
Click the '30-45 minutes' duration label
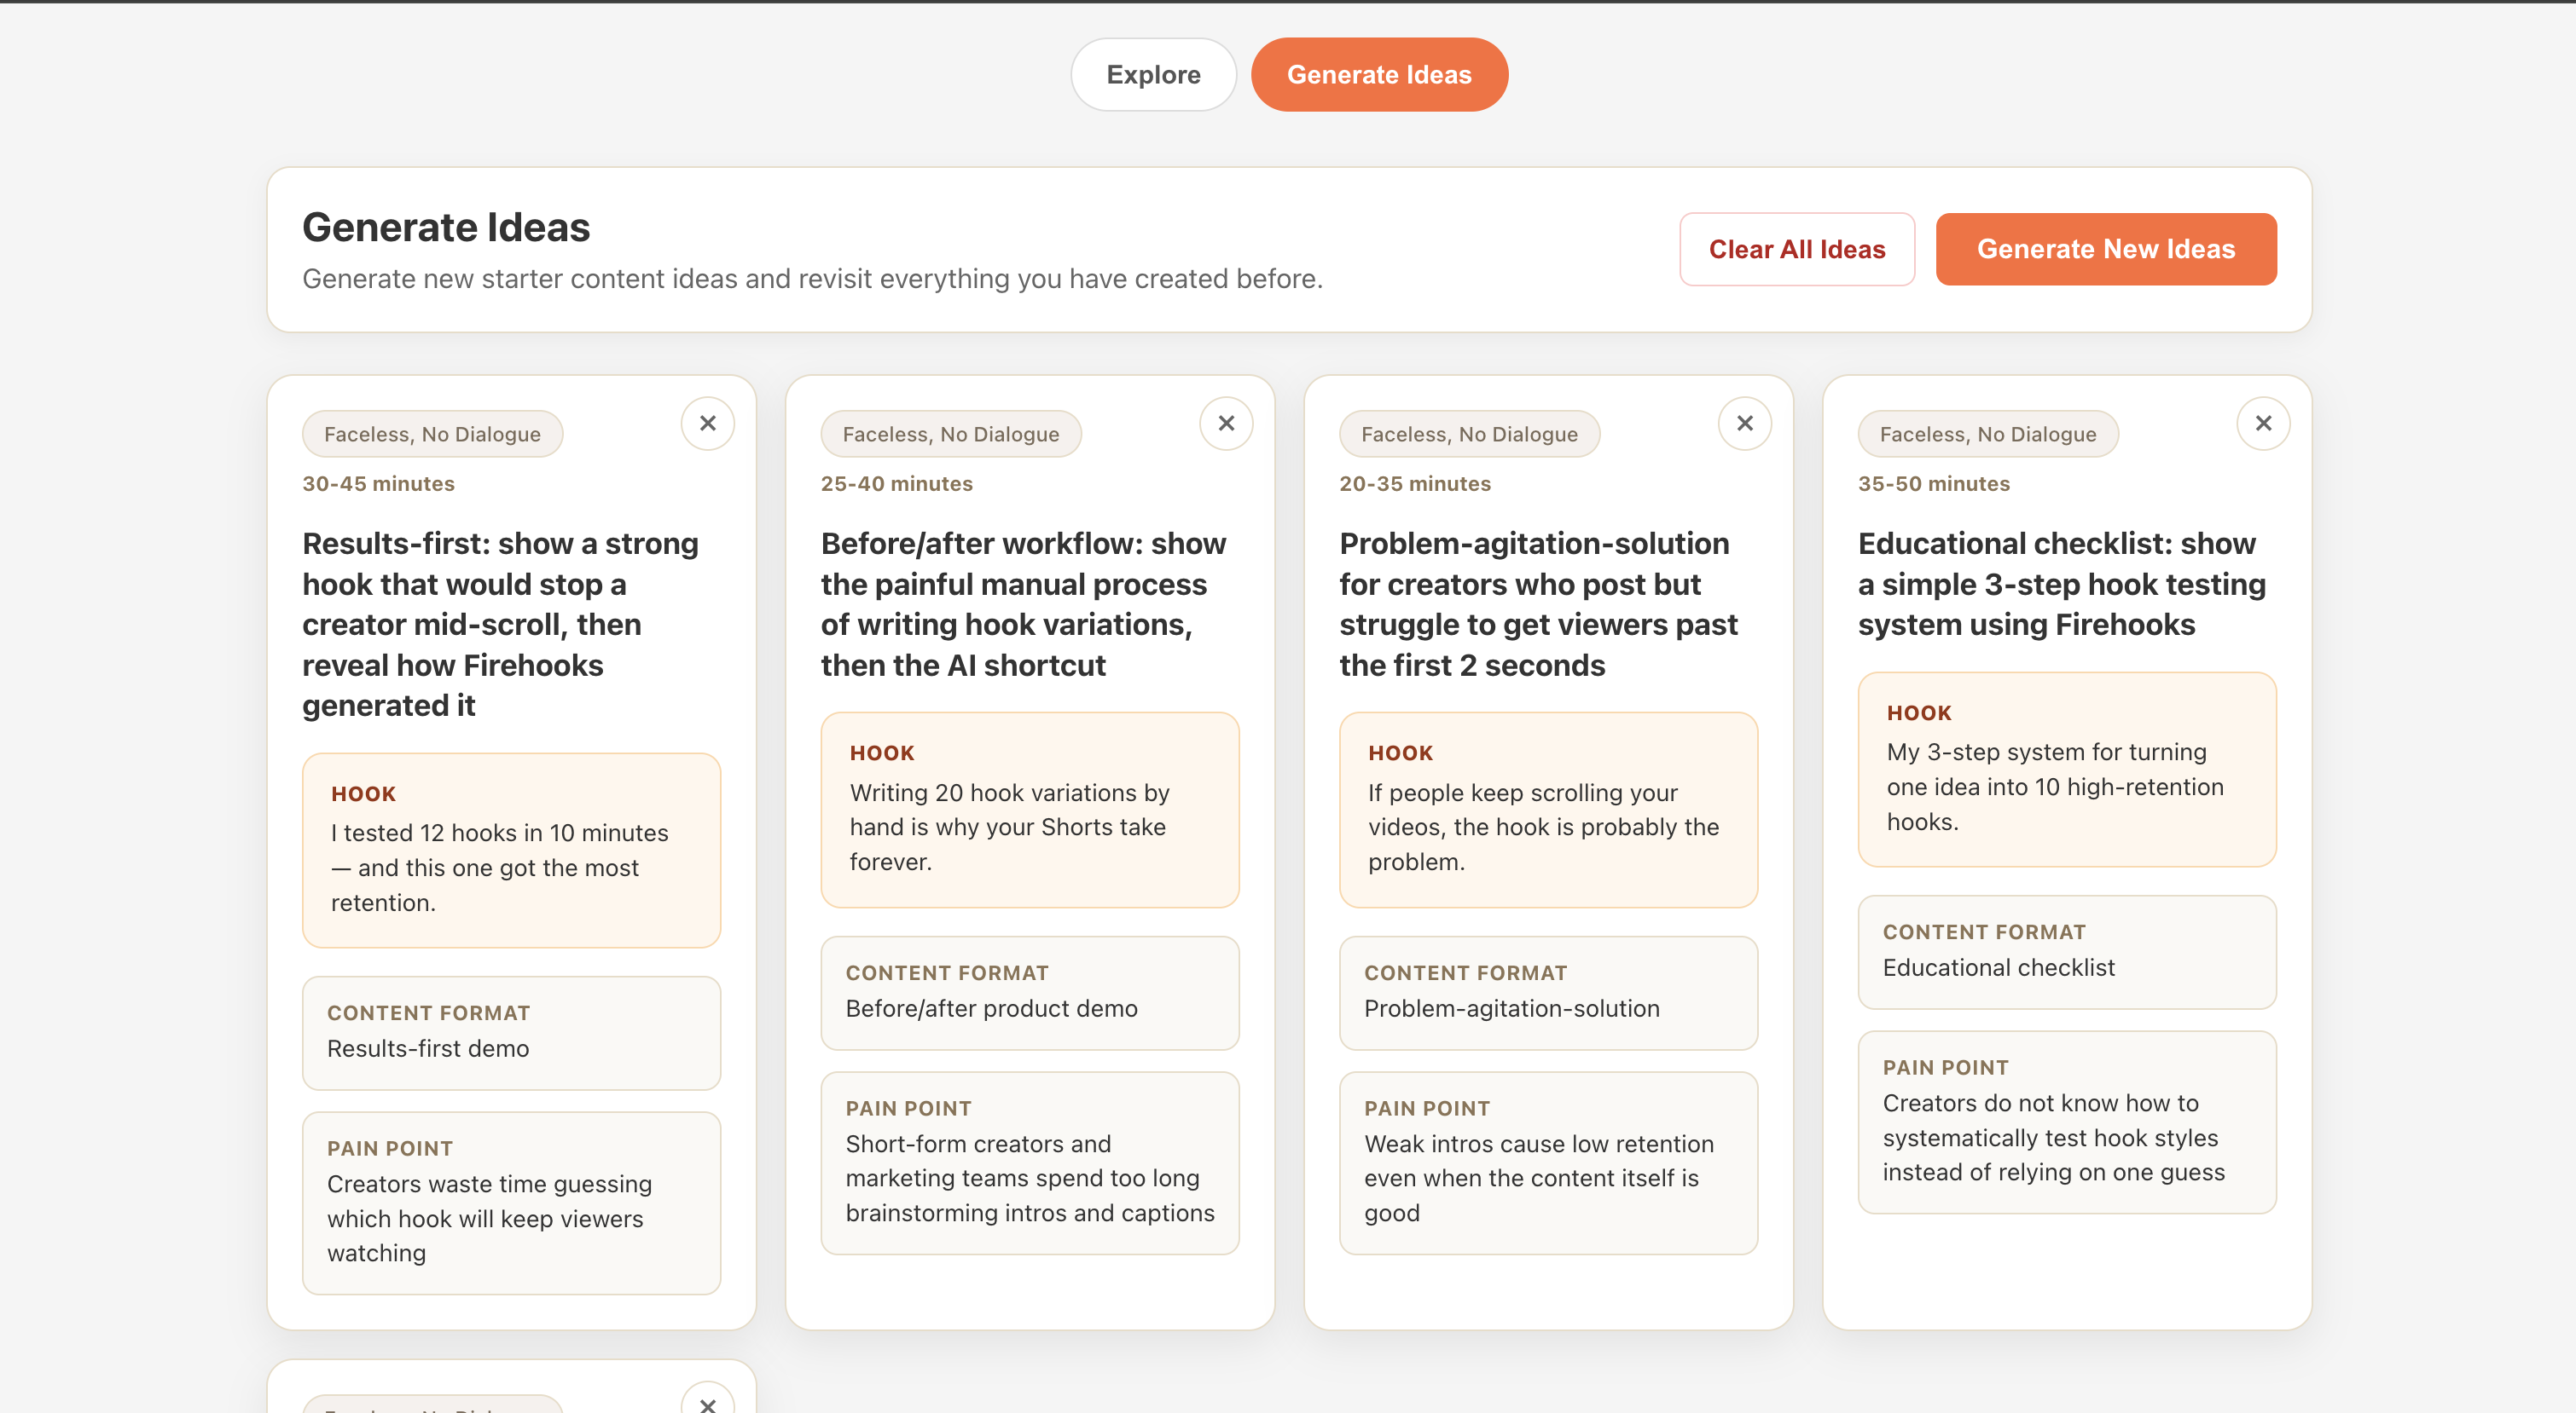pyautogui.click(x=378, y=484)
